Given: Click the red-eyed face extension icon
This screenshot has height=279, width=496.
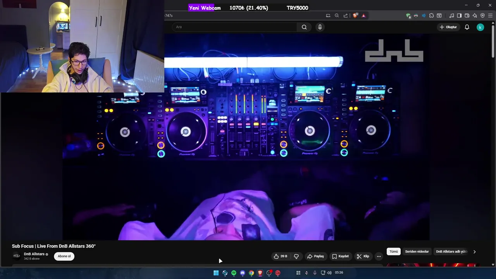Looking at the screenshot, I should pyautogui.click(x=416, y=15).
